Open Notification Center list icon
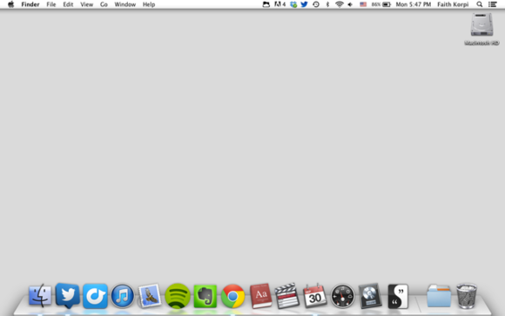Image resolution: width=505 pixels, height=316 pixels. point(493,4)
